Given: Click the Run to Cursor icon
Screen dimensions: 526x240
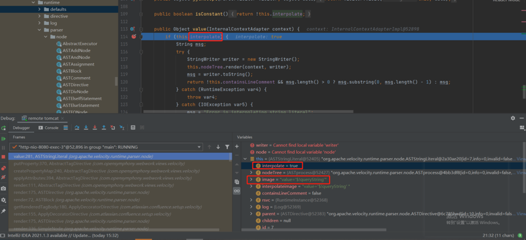Looking at the screenshot, I should [x=122, y=128].
